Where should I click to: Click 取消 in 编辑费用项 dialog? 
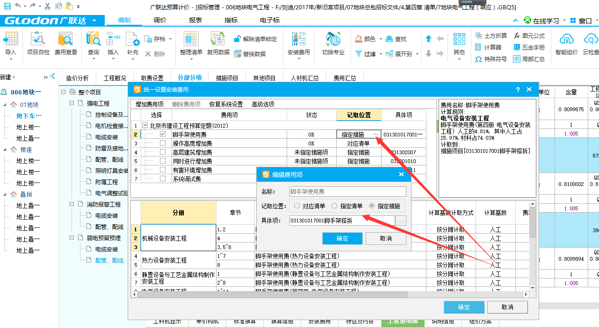pos(386,238)
